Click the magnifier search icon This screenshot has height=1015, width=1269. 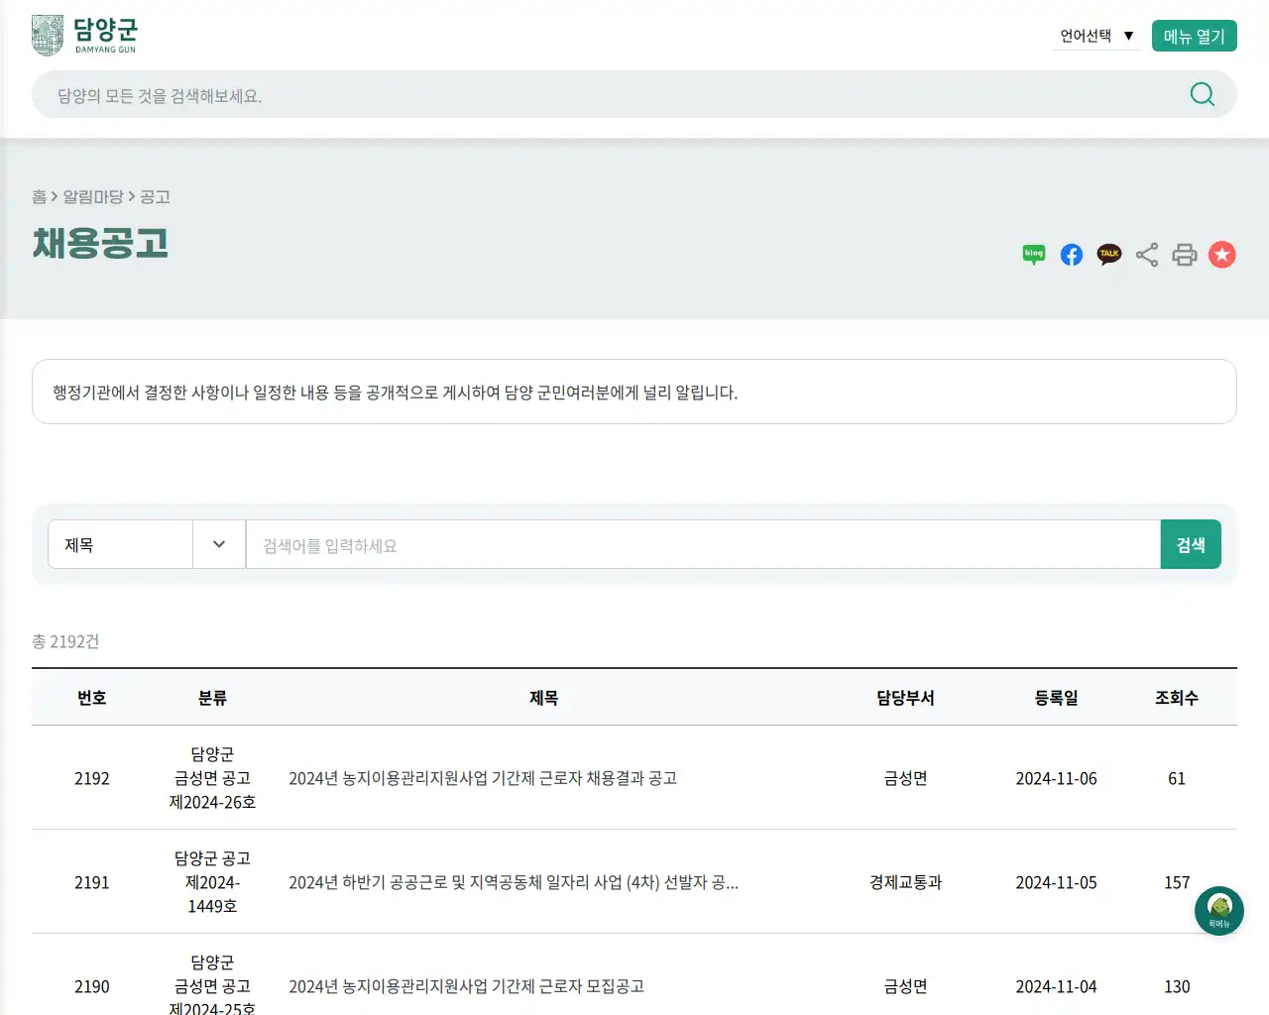pos(1202,94)
